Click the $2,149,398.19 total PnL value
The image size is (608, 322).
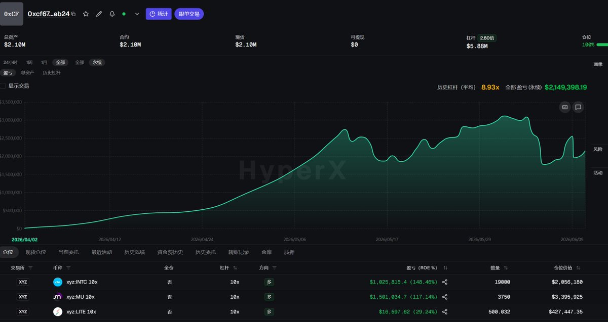566,87
